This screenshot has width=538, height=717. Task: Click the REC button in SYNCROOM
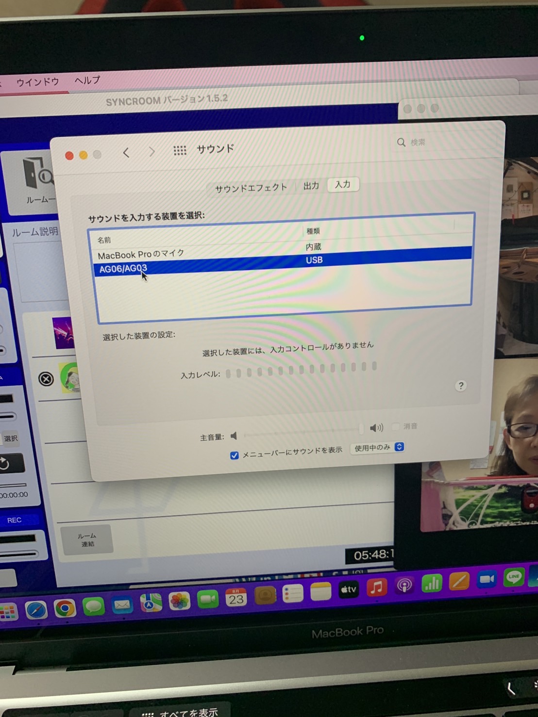14,520
